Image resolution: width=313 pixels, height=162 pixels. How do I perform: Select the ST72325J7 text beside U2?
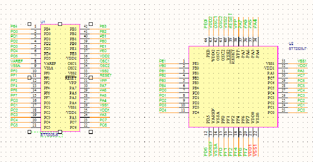pyautogui.click(x=298, y=49)
